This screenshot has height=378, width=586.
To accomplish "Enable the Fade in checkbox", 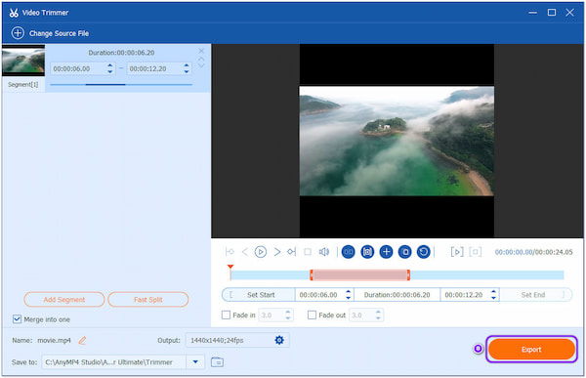I will click(x=226, y=315).
